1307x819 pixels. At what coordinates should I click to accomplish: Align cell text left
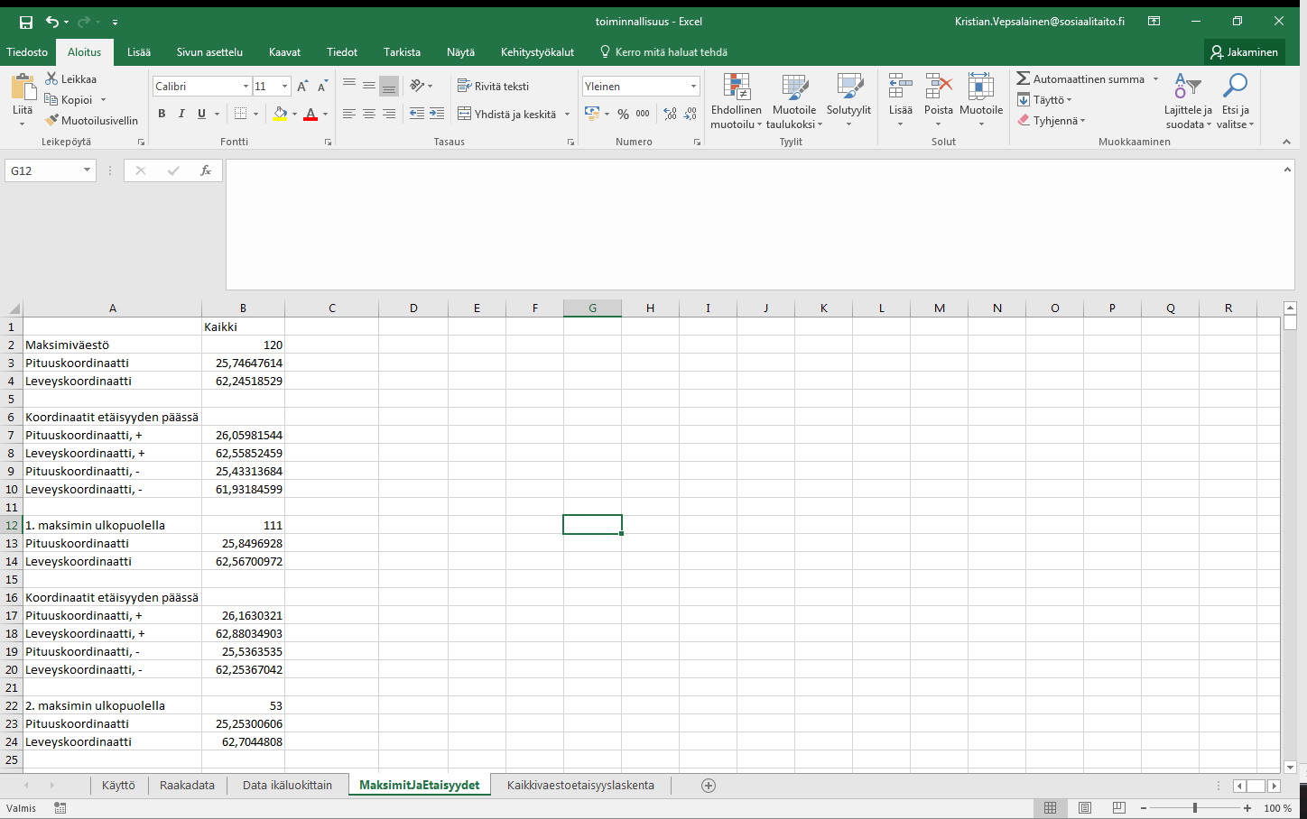pyautogui.click(x=349, y=114)
